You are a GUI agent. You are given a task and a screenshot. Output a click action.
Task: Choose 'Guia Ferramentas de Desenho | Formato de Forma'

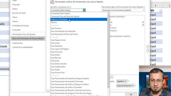click(x=79, y=90)
